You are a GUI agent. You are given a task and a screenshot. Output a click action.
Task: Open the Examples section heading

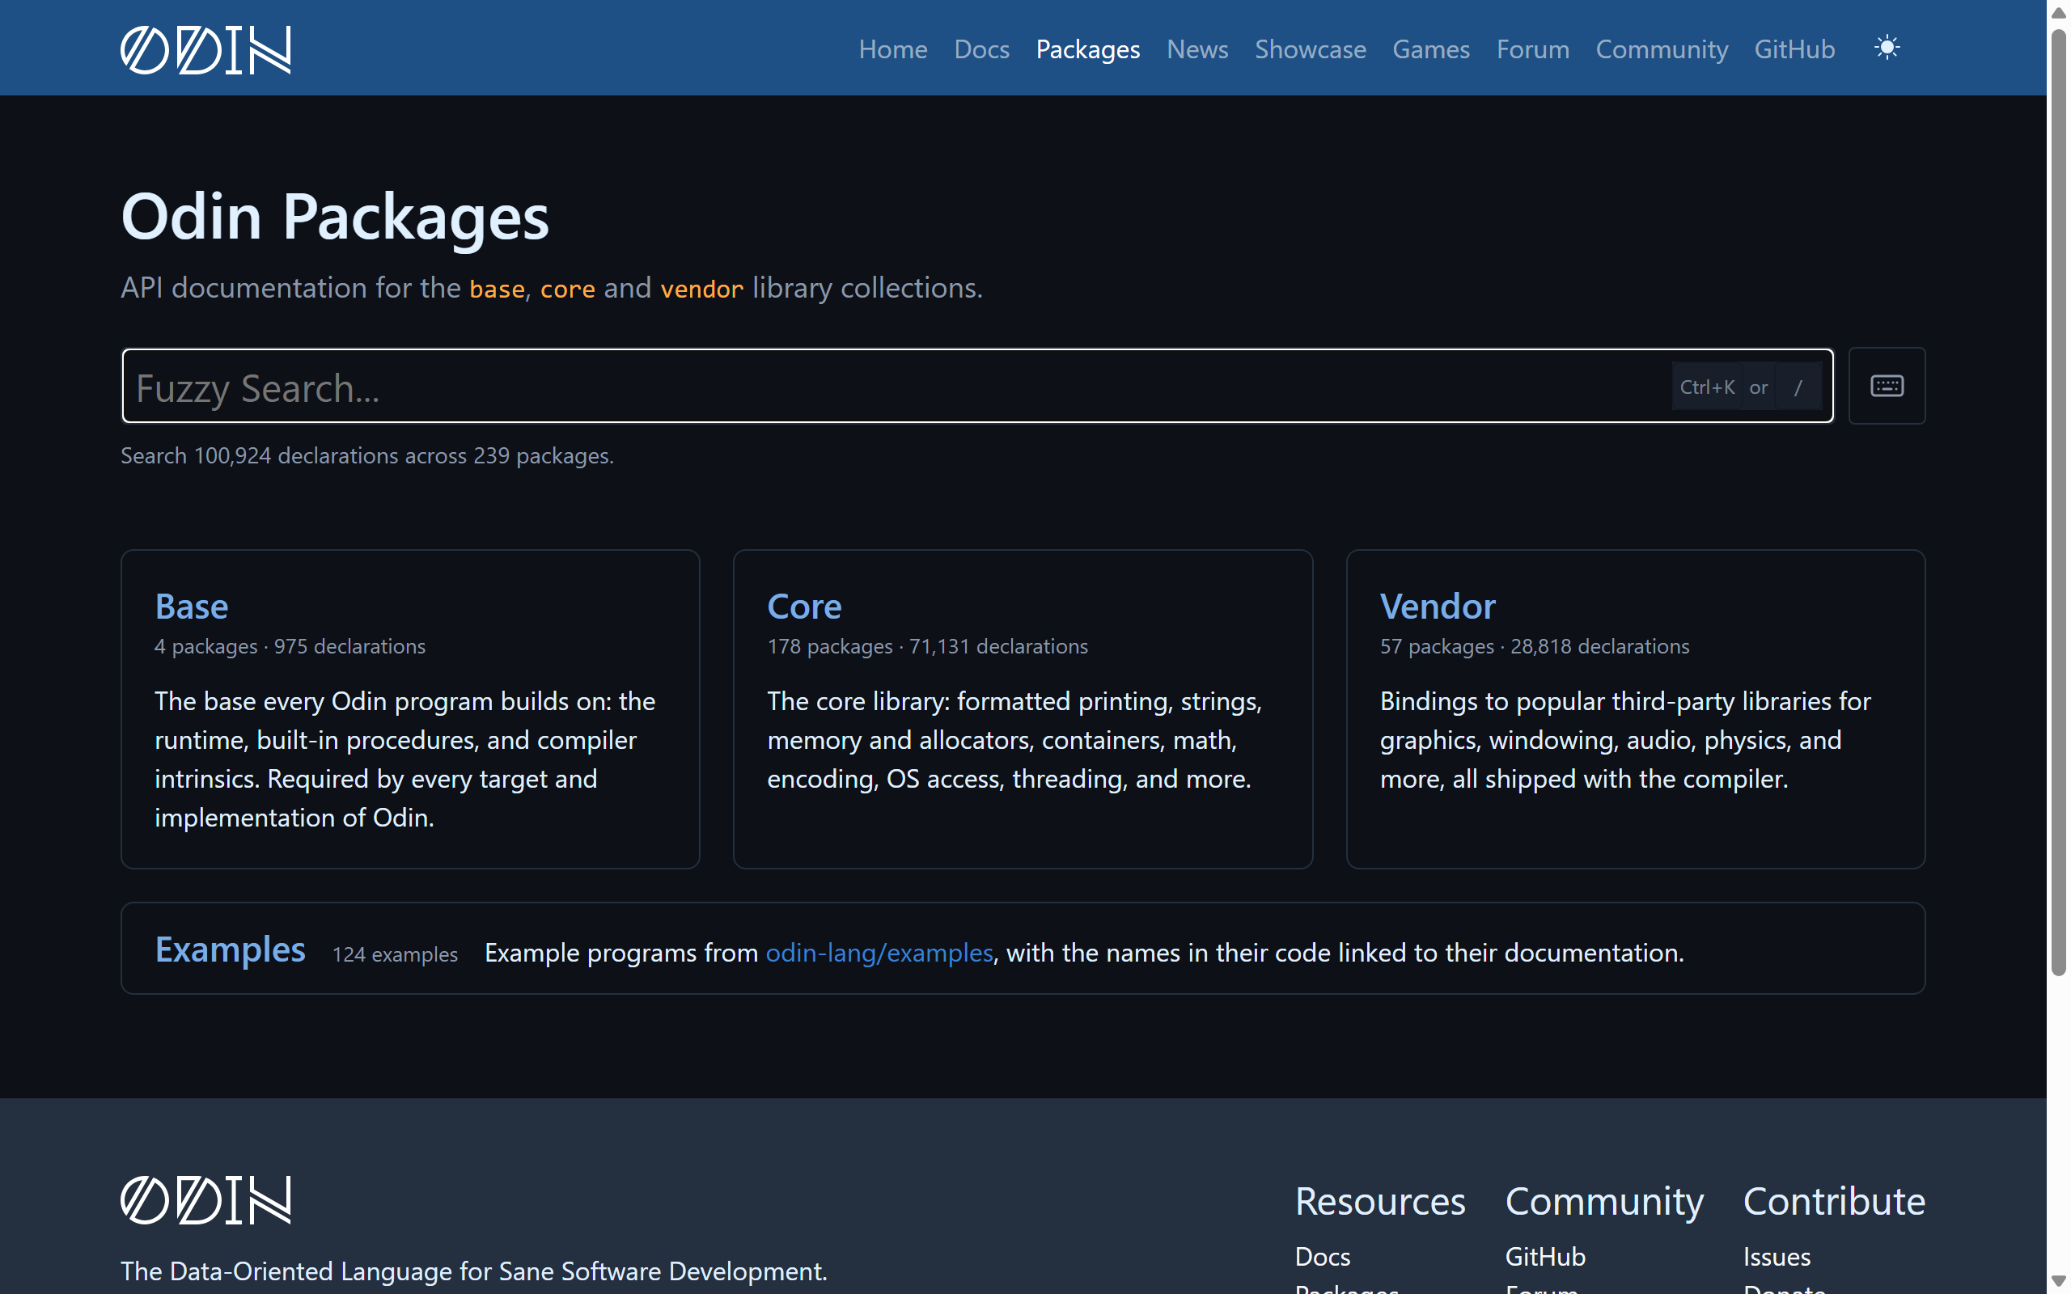[231, 949]
